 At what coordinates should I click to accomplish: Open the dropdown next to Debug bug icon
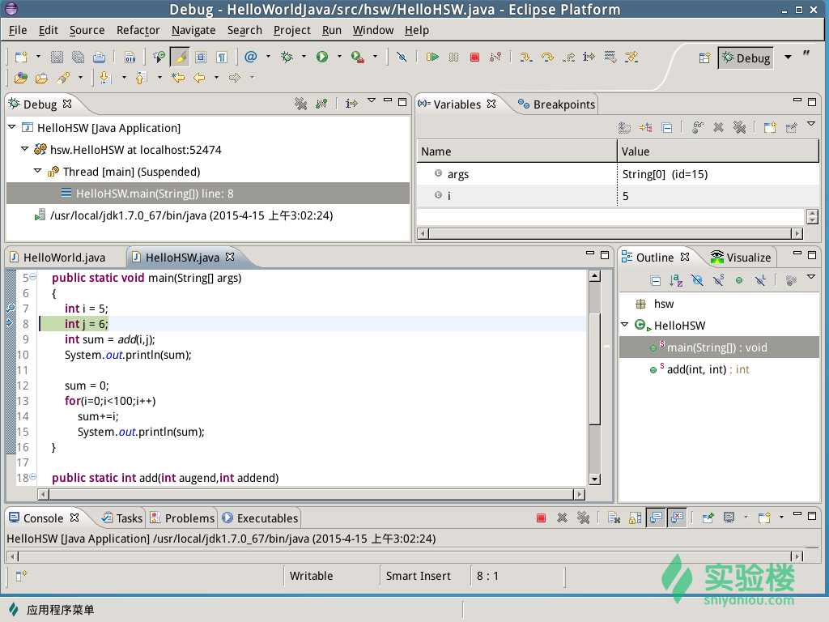(304, 57)
